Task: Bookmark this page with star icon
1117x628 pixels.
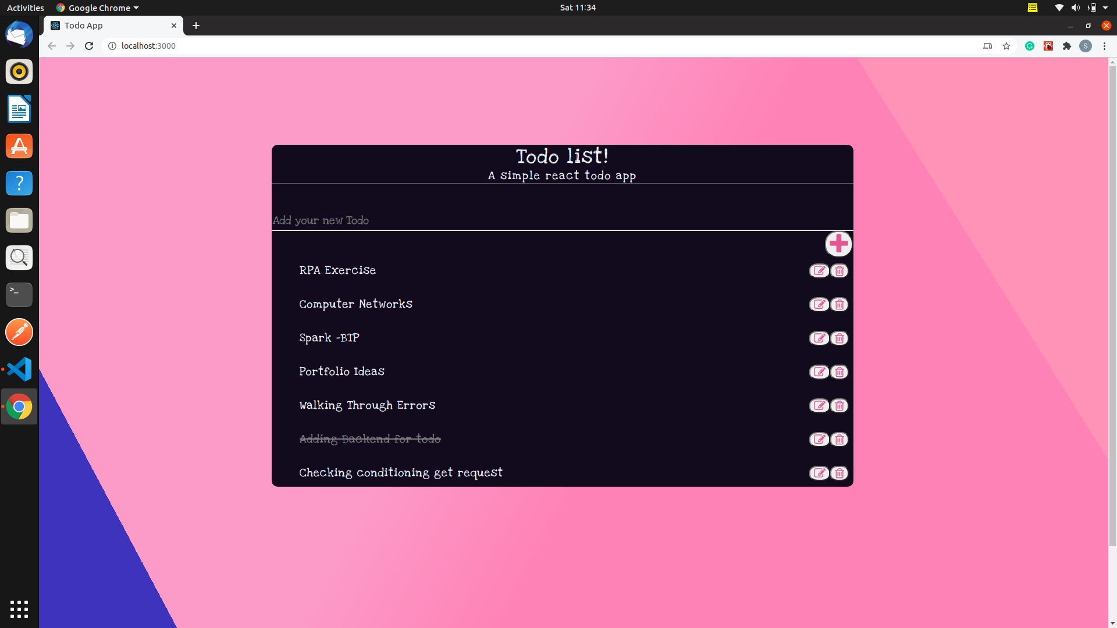Action: pyautogui.click(x=1006, y=46)
